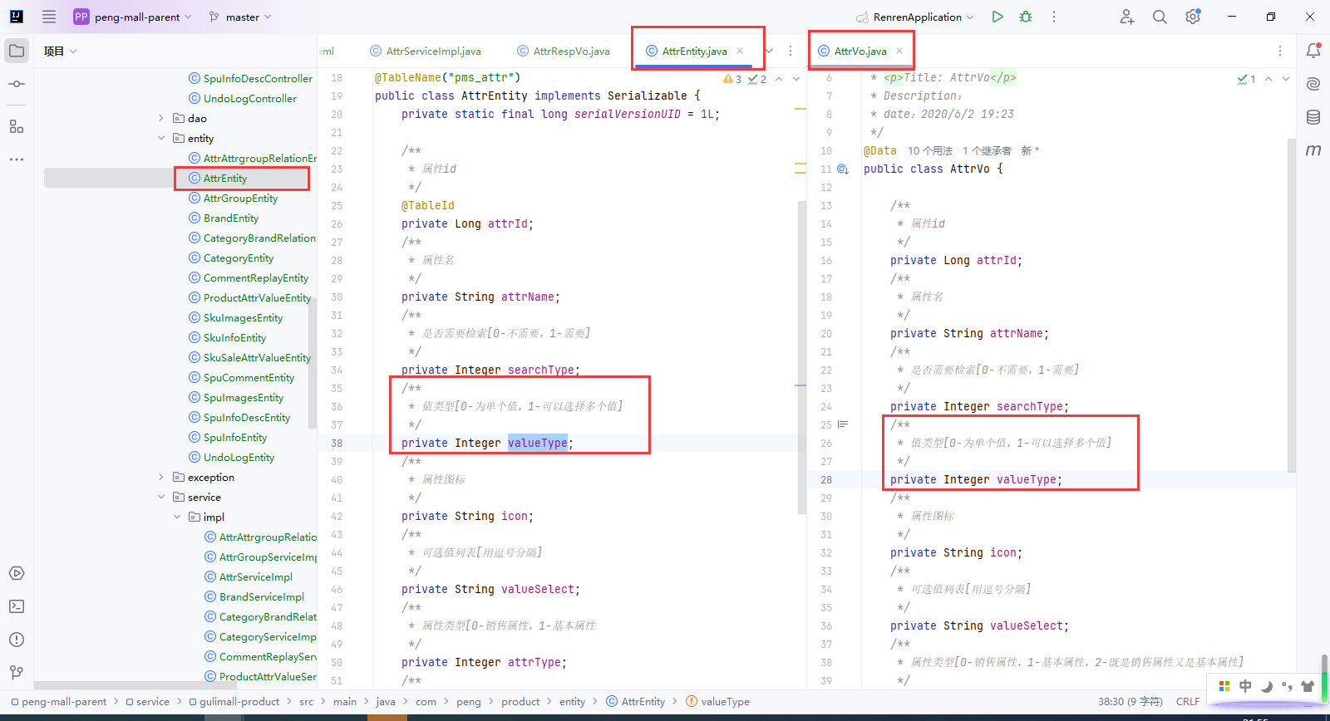The width and height of the screenshot is (1330, 721).
Task: Open the RenrenApplication run configuration dropdown
Action: 916,17
